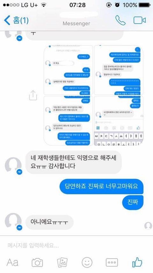153x273 pixels.
Task: Open the emoji smiley picker
Action: (87, 262)
